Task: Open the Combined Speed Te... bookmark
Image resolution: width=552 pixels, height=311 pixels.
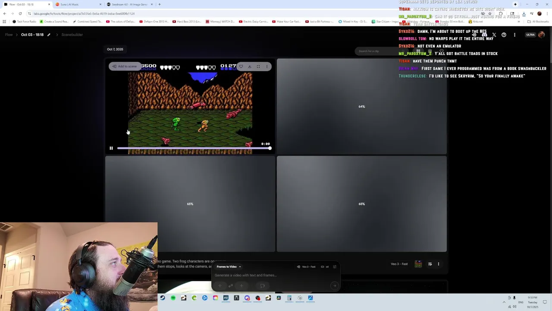Action: 88,22
